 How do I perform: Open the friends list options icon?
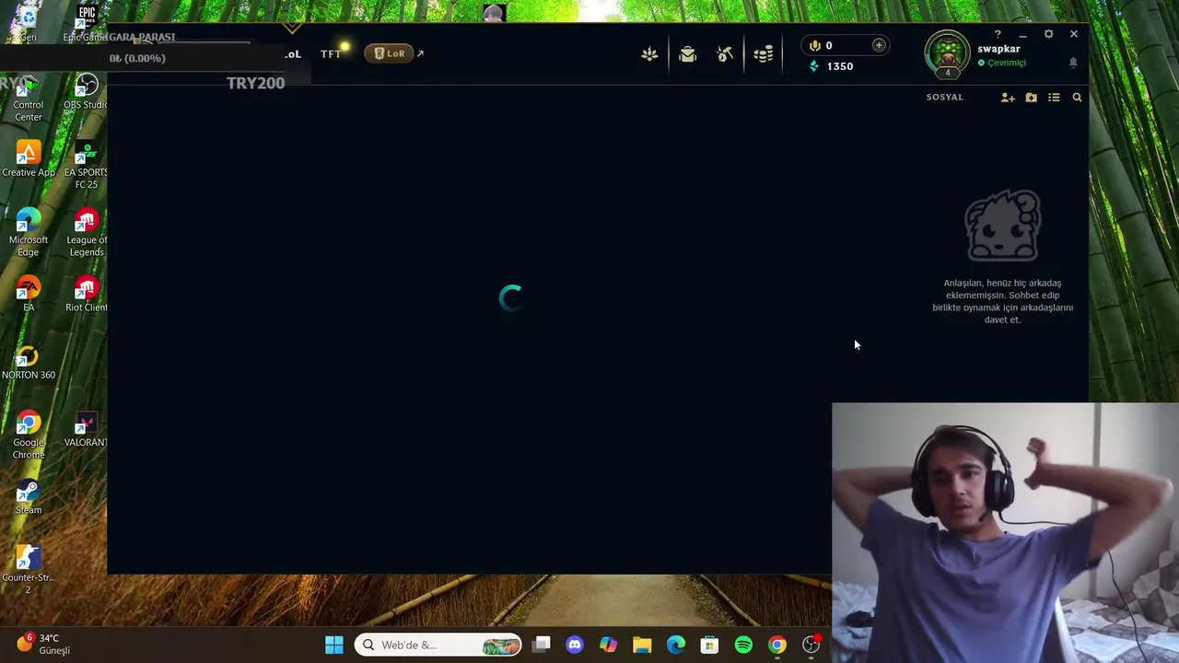pos(1054,98)
